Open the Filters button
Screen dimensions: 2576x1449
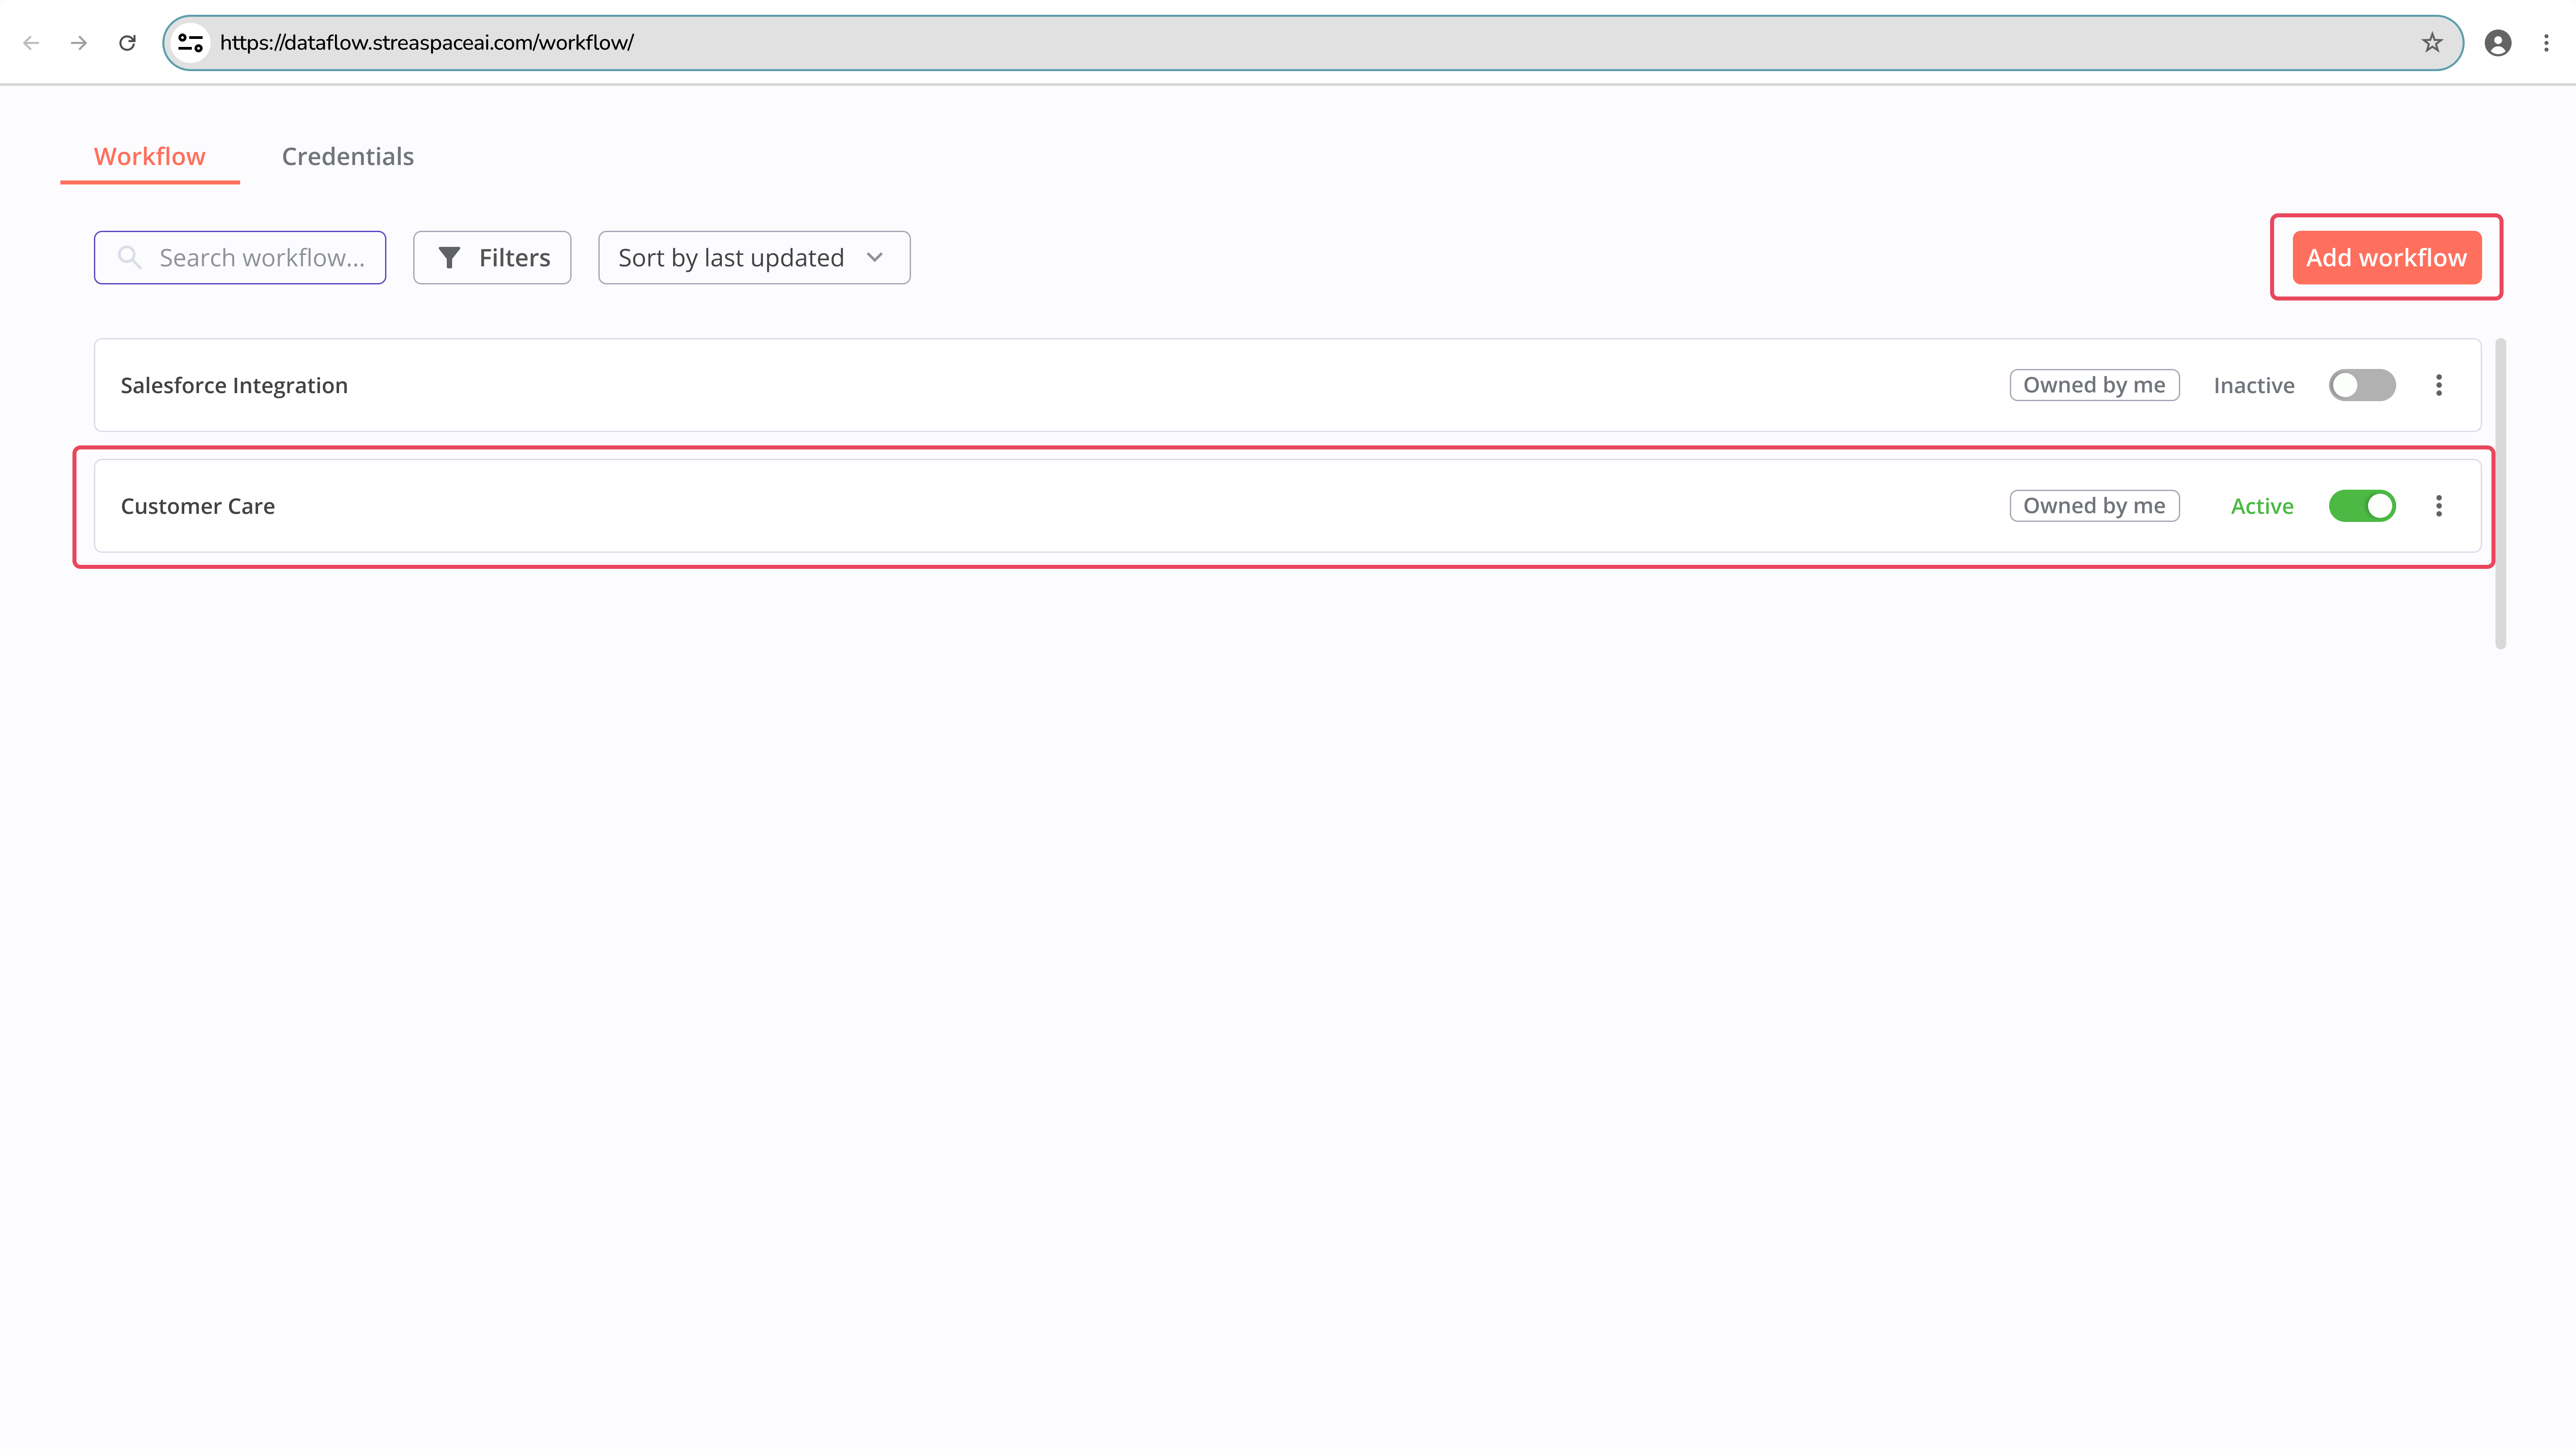(x=492, y=258)
